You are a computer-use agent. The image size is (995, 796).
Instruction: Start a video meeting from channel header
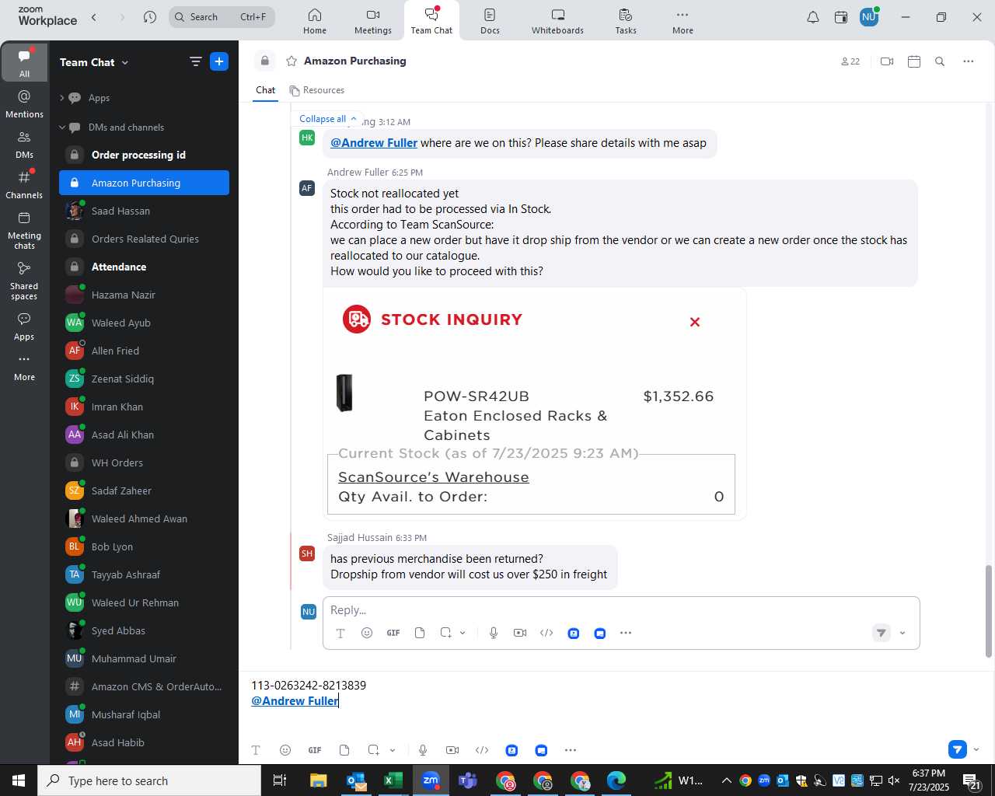click(887, 61)
